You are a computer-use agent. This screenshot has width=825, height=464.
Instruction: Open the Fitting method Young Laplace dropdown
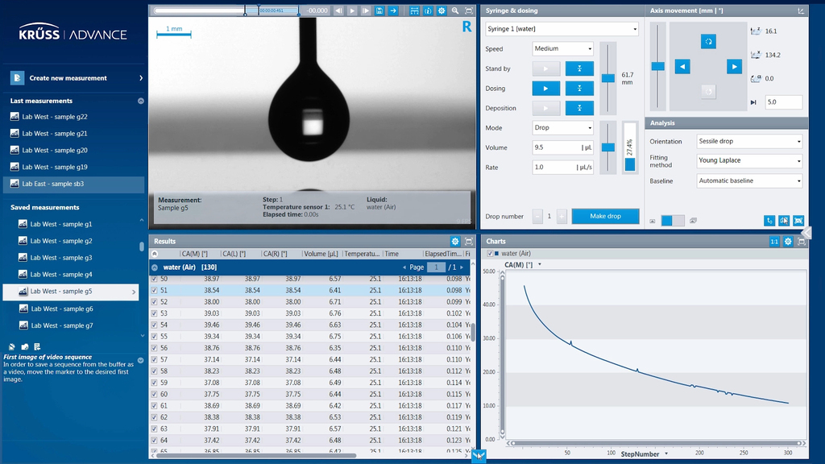(x=749, y=160)
